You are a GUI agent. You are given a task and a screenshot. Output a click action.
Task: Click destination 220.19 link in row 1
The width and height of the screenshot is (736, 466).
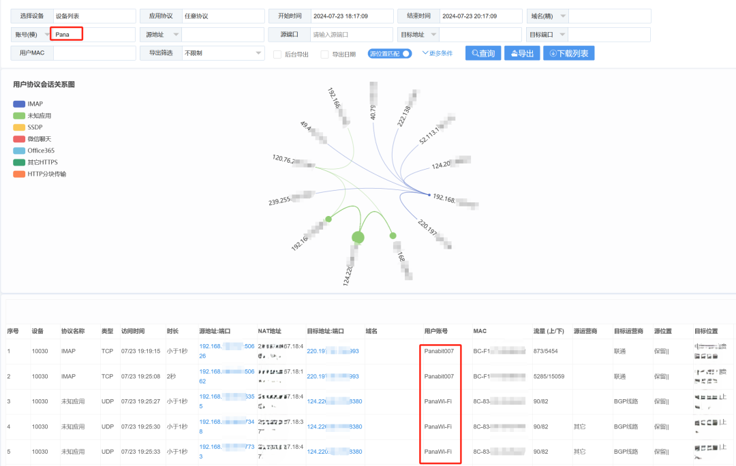pos(333,351)
